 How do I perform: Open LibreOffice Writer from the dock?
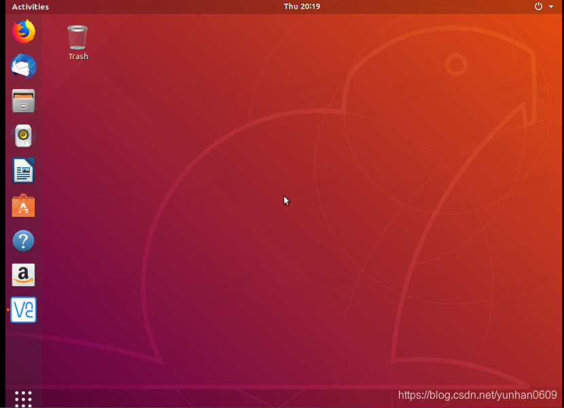(23, 171)
